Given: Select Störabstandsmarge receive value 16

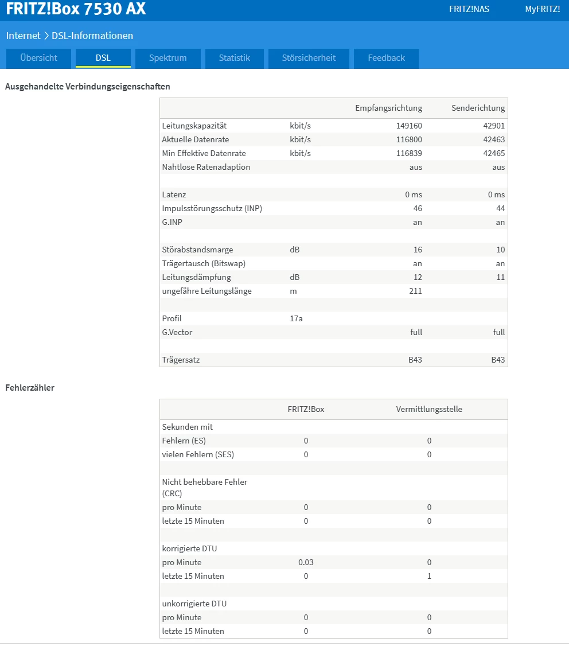Looking at the screenshot, I should (418, 250).
